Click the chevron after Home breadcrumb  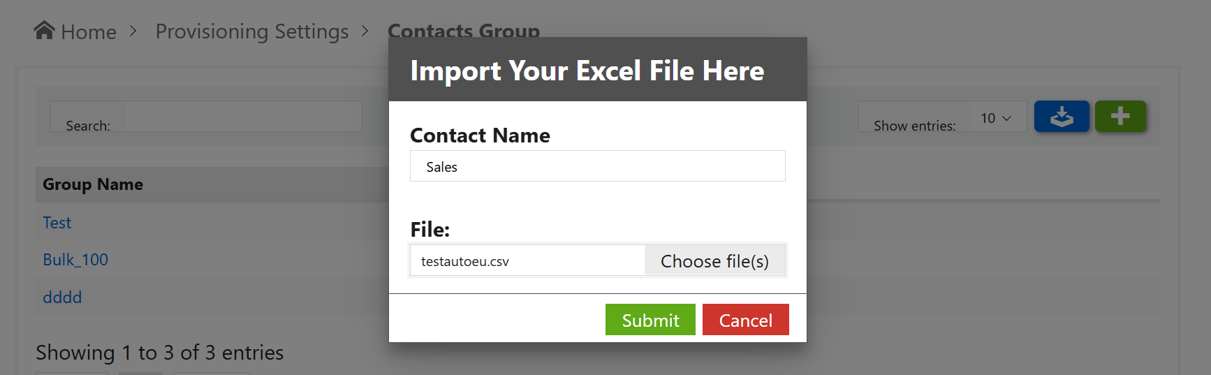click(x=133, y=31)
